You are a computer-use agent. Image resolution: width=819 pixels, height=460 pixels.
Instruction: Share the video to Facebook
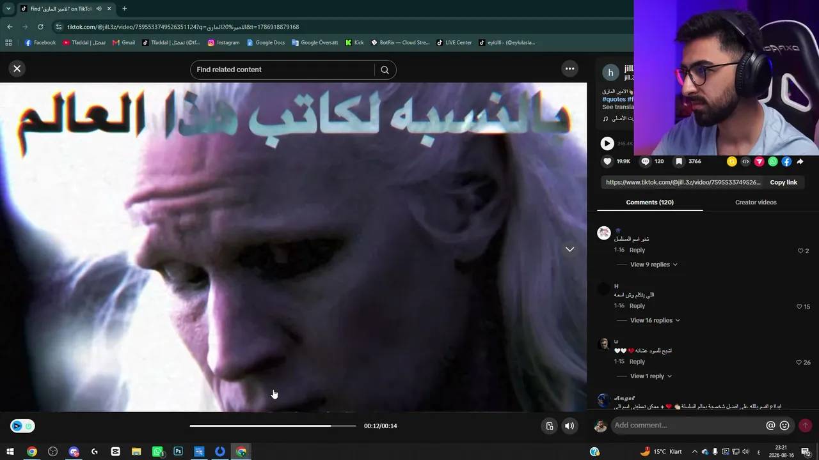[x=786, y=162]
